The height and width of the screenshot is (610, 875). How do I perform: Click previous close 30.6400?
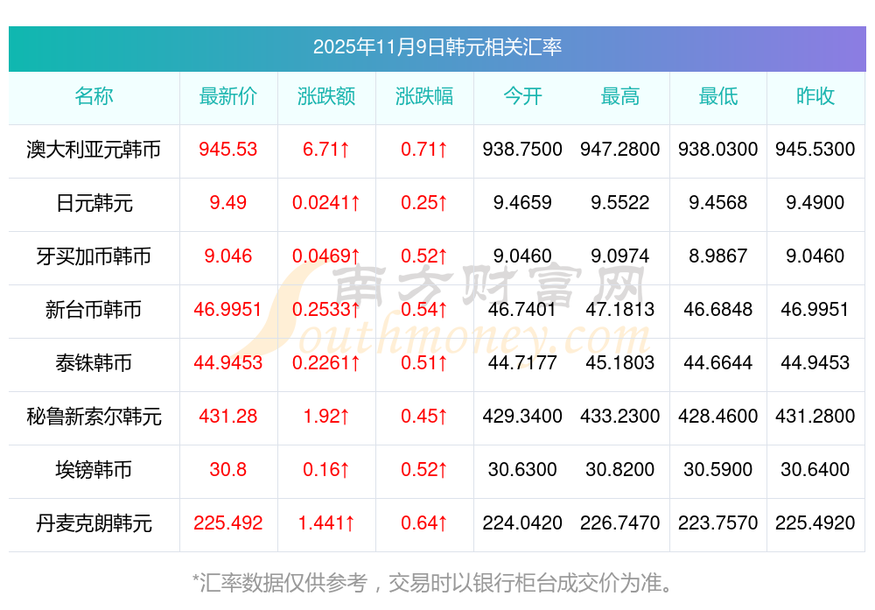(x=815, y=469)
